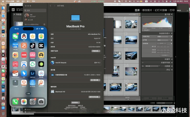The width and height of the screenshot is (190, 117).
Task: Switch to Develop module (修改照片)
Action: pyautogui.click(x=147, y=10)
